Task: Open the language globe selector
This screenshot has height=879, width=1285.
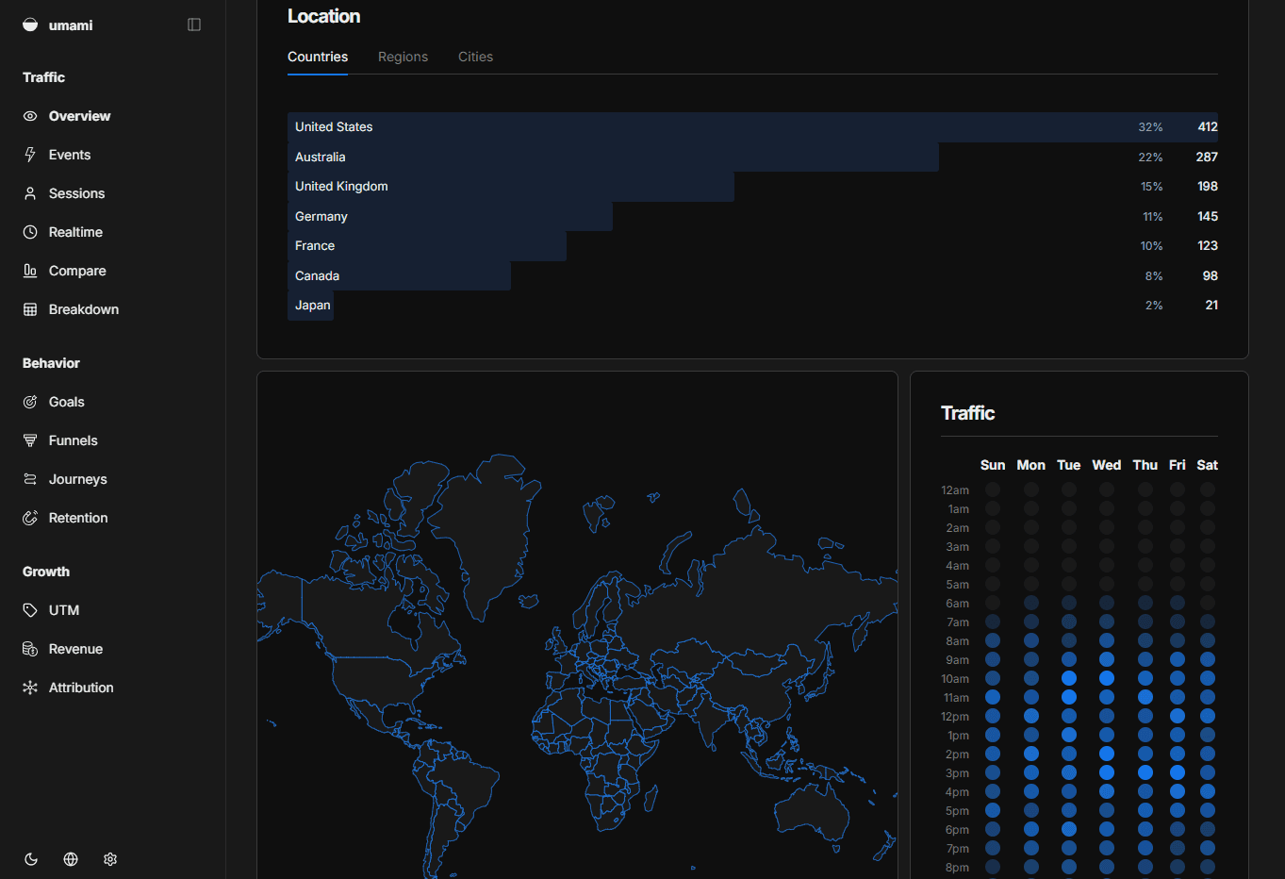Action: pyautogui.click(x=70, y=859)
